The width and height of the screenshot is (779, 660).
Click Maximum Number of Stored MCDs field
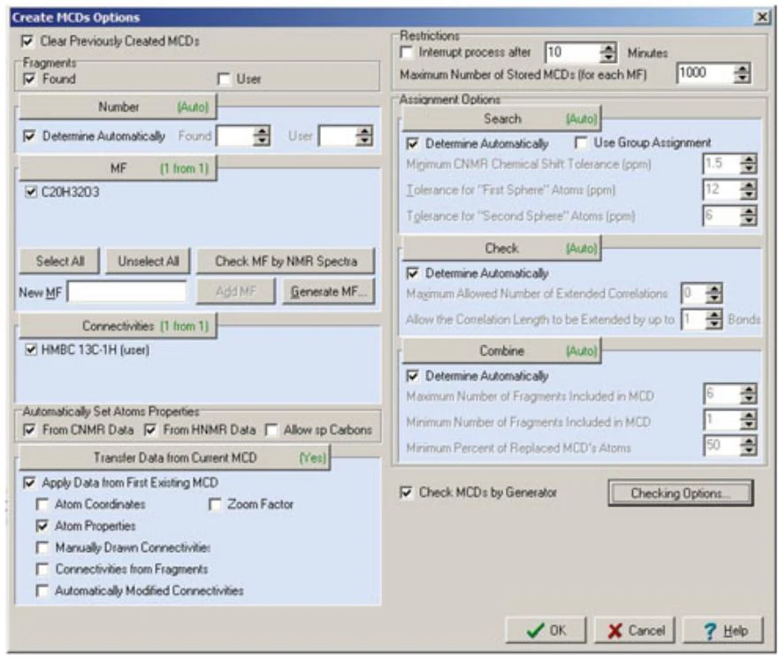(705, 73)
